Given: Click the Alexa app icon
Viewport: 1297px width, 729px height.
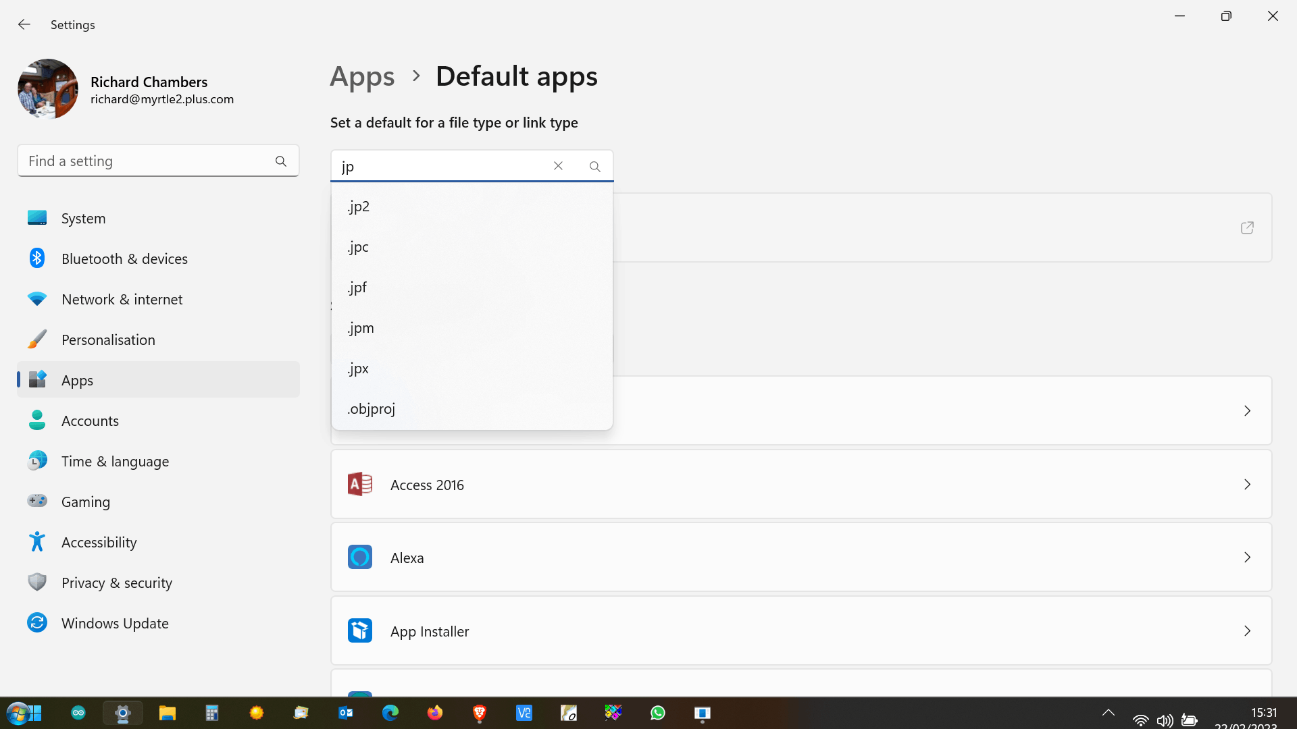Looking at the screenshot, I should pos(360,557).
